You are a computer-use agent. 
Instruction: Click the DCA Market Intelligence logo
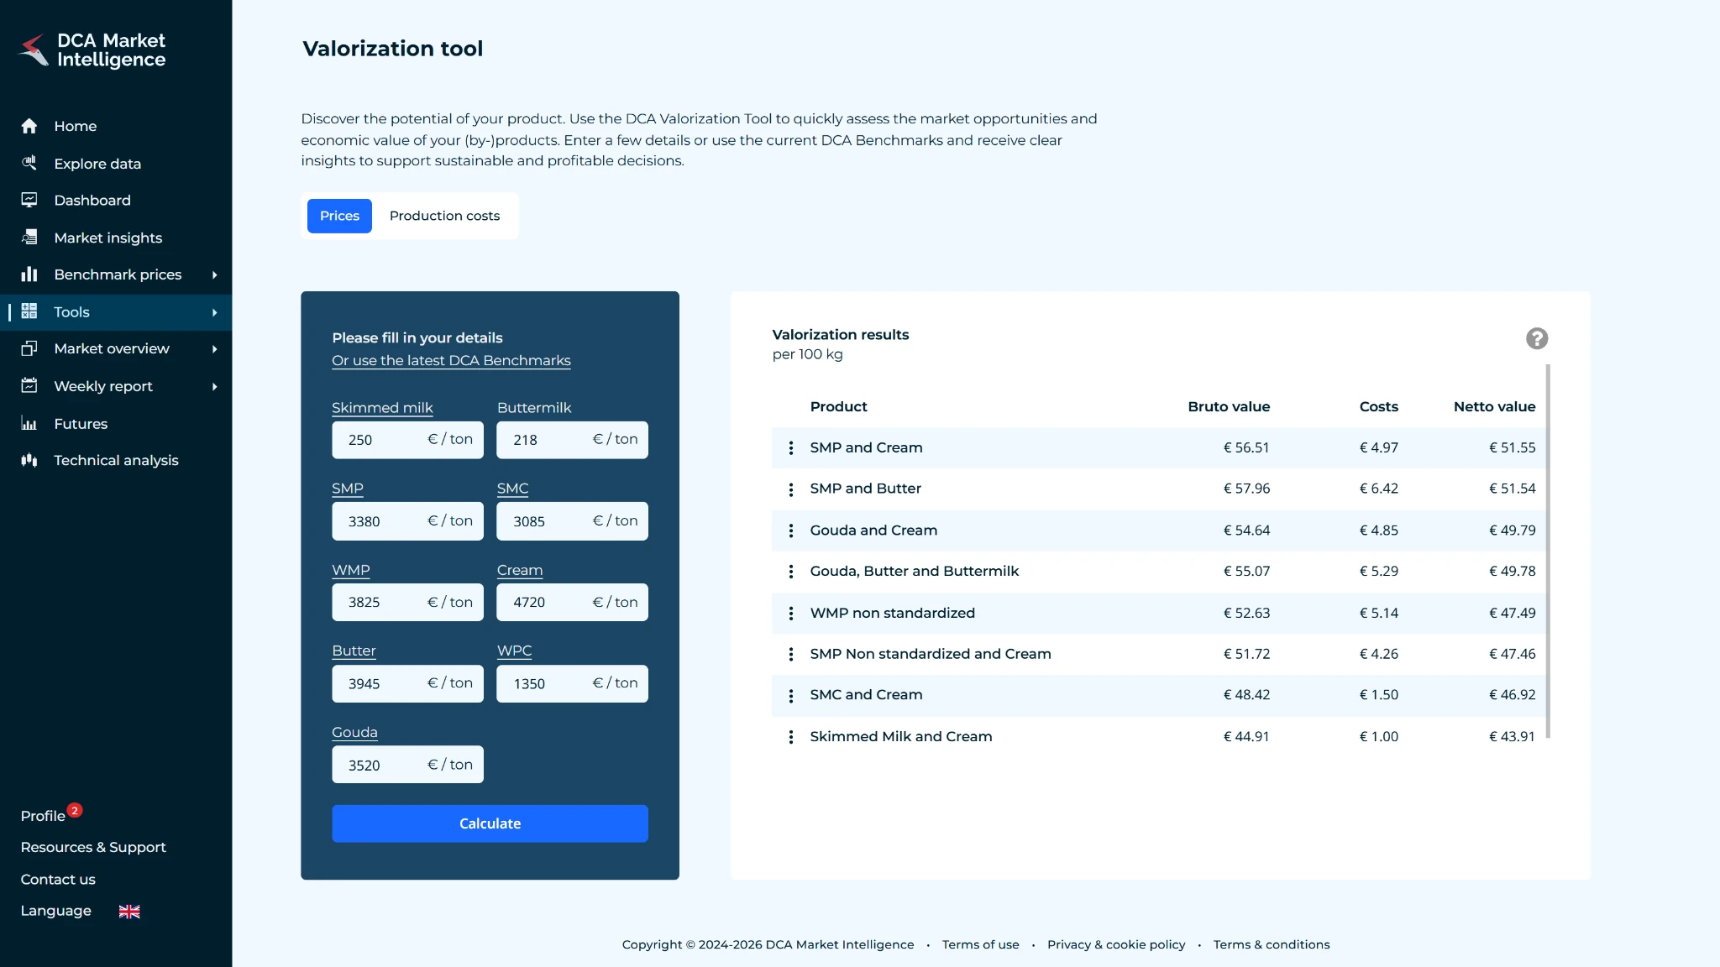click(92, 50)
